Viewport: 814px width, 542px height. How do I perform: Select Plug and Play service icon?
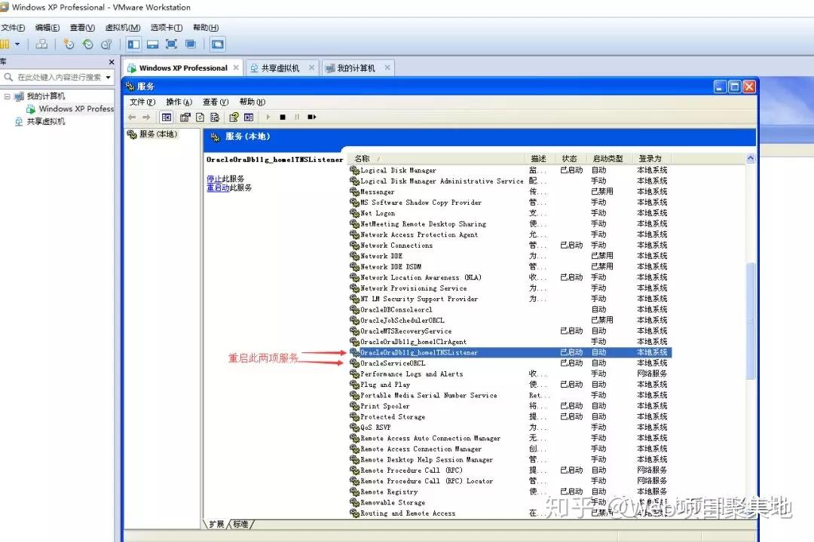354,385
